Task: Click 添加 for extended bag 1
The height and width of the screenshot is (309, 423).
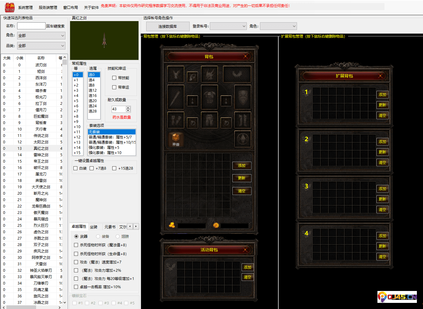Action: point(382,95)
